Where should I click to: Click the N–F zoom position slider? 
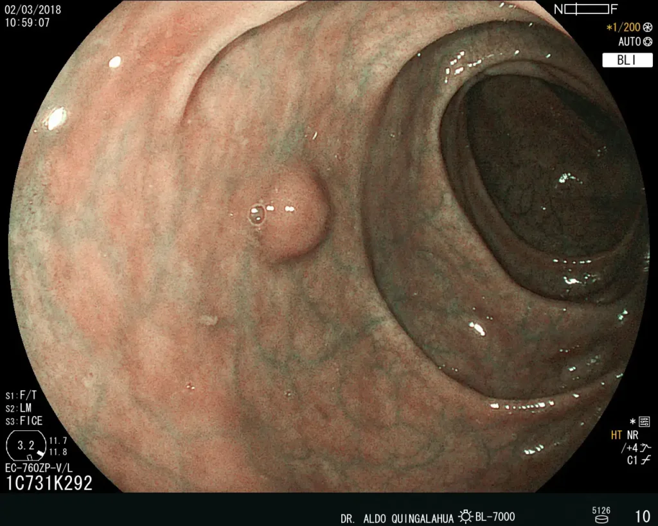(585, 9)
